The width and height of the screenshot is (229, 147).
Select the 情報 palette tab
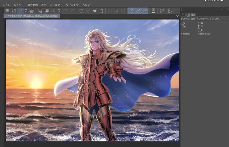point(191,15)
